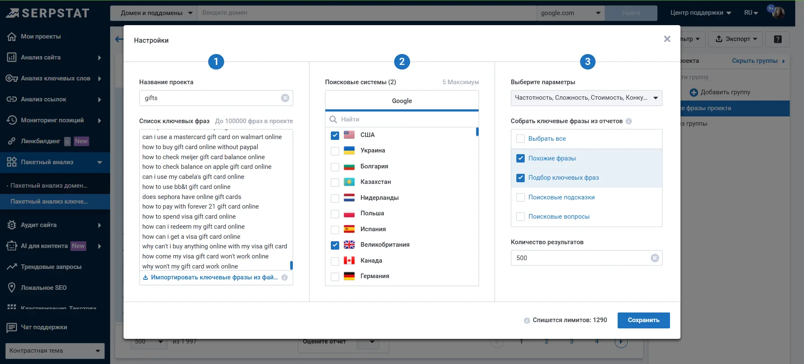The height and width of the screenshot is (364, 804).
Task: Enable the Поисковые подсказки checkbox
Action: coord(521,197)
